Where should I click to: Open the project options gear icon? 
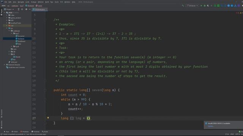[26, 9]
